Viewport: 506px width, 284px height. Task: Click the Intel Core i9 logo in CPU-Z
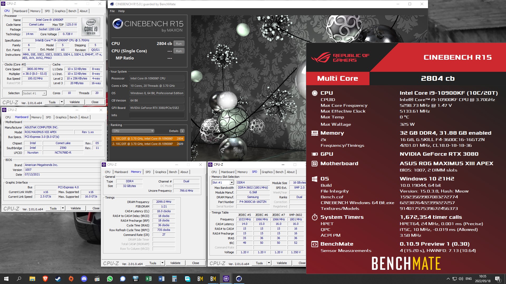coord(91,27)
